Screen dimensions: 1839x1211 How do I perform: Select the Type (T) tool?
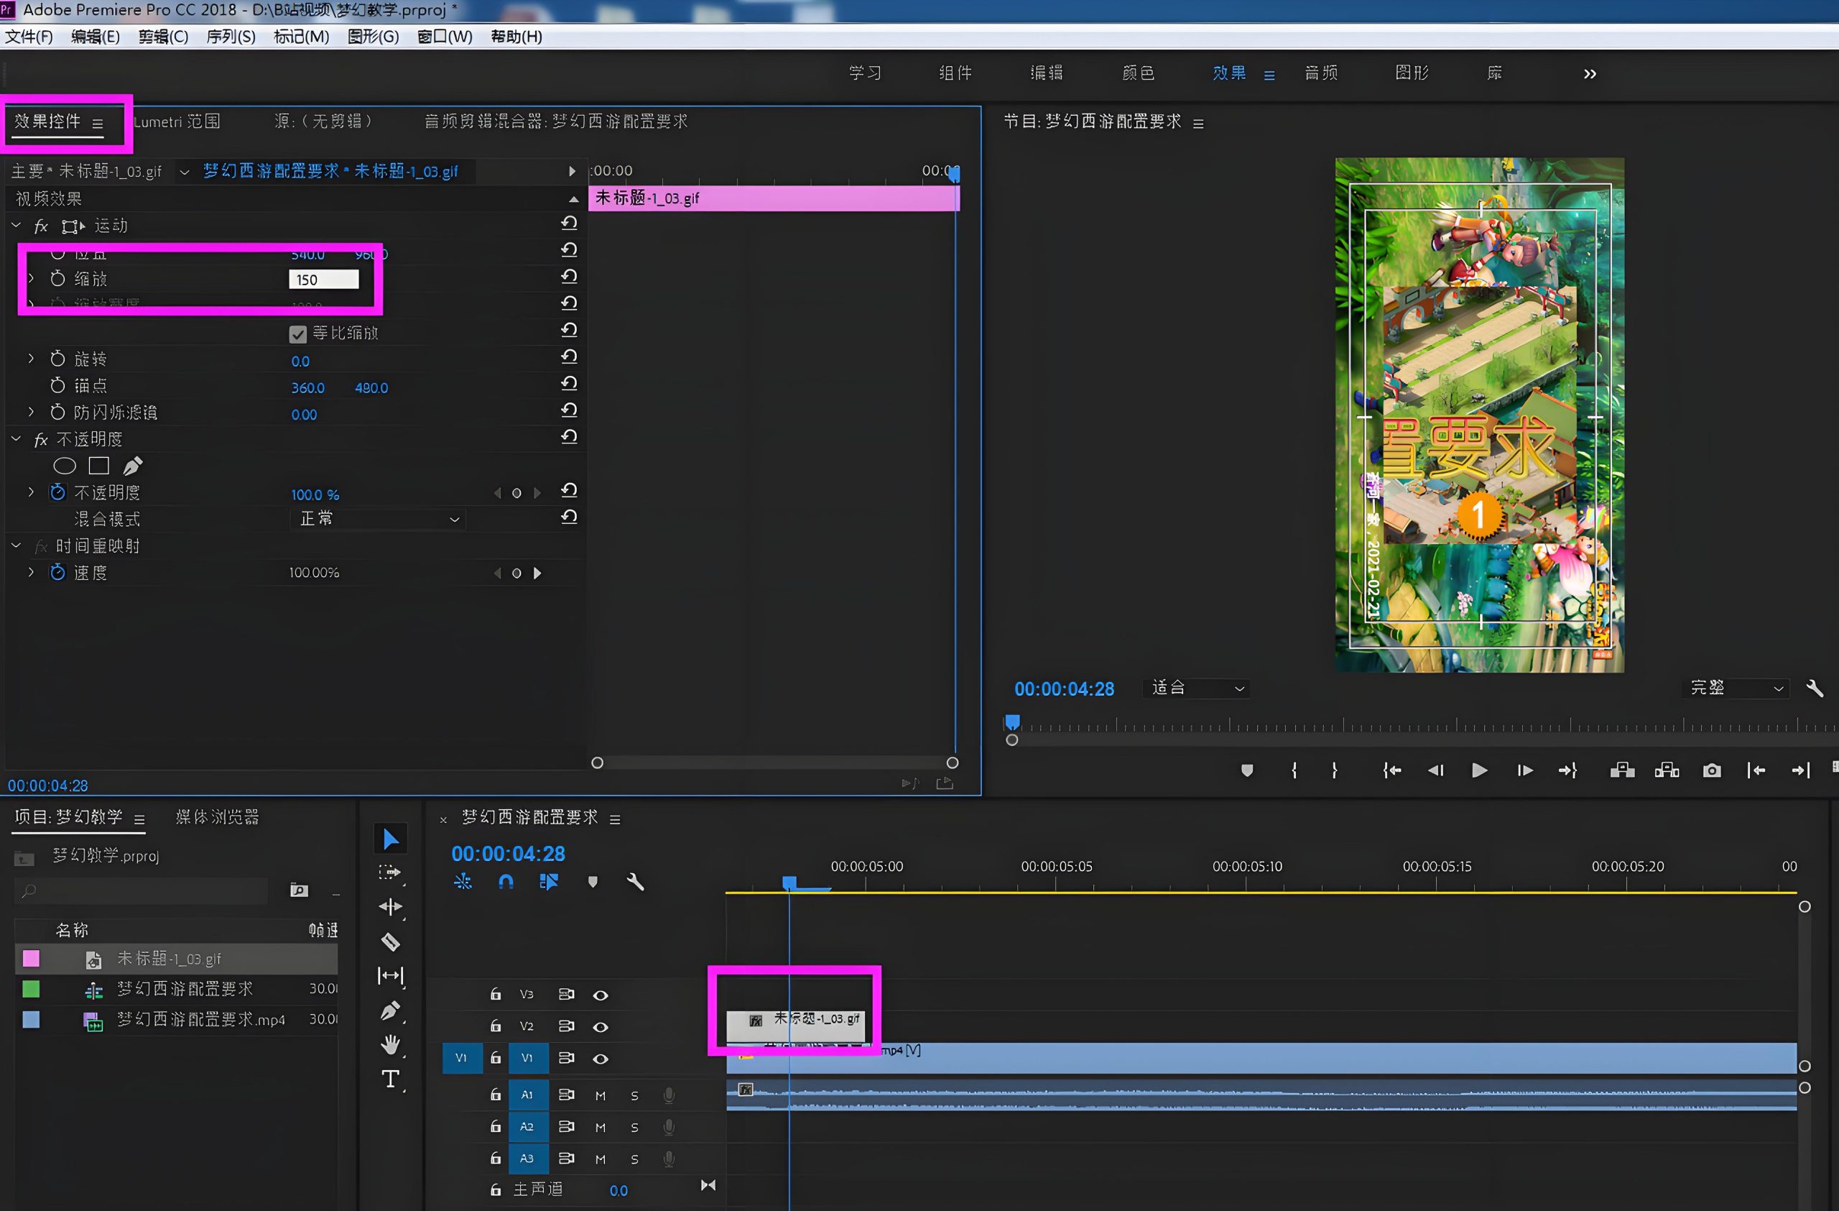(390, 1079)
